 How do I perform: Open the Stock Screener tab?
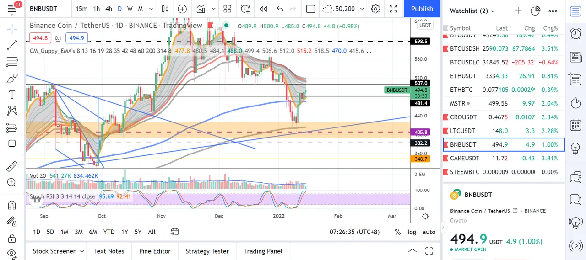coord(54,251)
